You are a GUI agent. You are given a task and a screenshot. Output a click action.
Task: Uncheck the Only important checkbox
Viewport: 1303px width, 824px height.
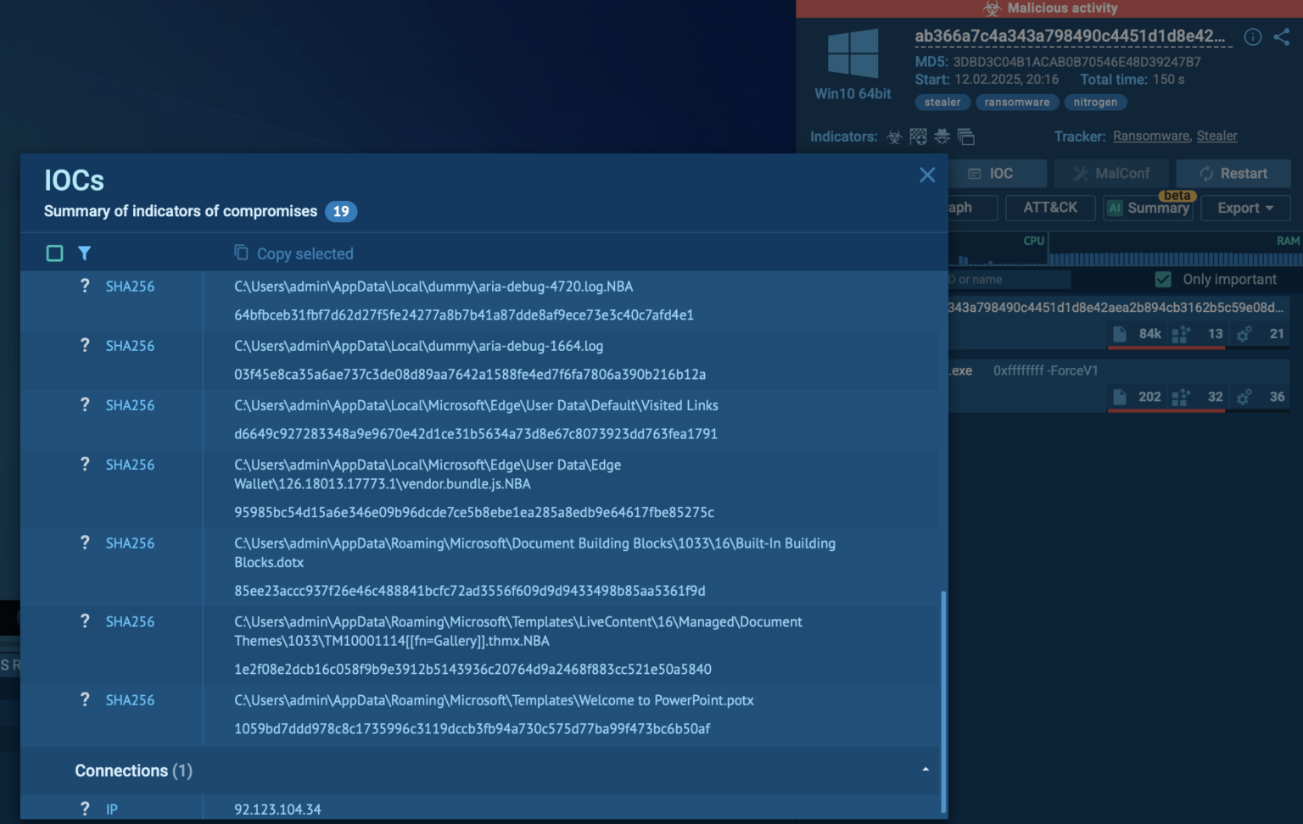1161,278
